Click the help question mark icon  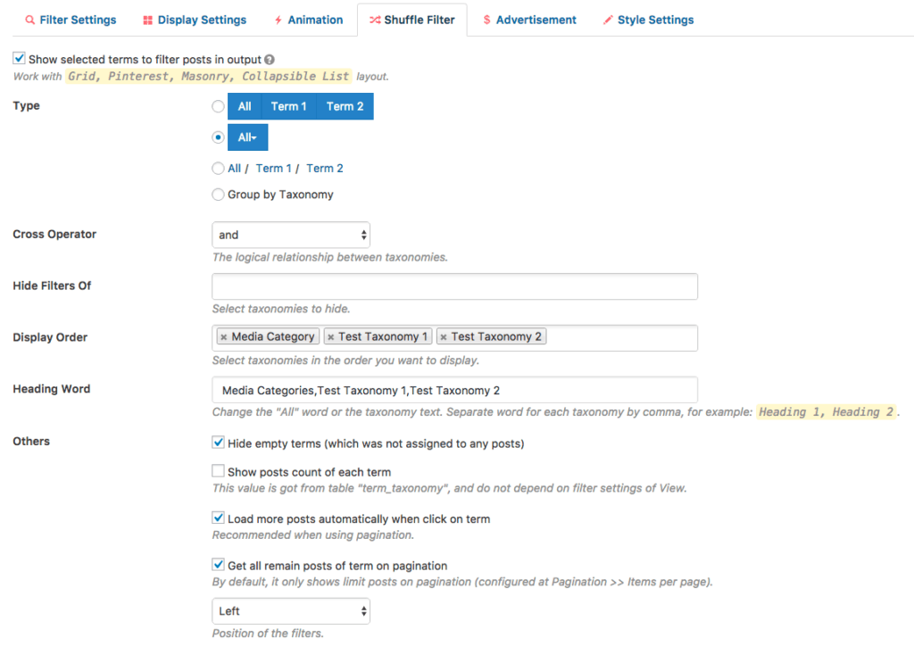pyautogui.click(x=270, y=60)
